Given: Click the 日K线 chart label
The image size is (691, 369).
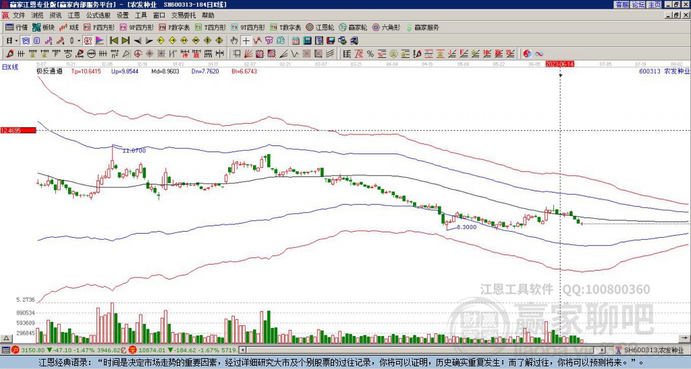Looking at the screenshot, I should tap(10, 67).
